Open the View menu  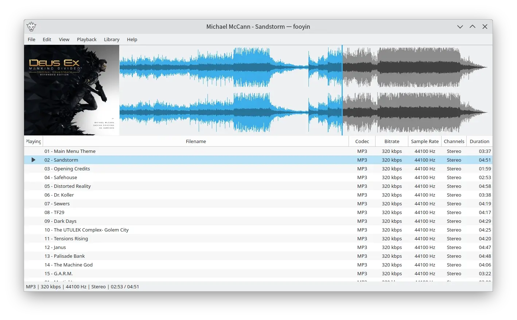(x=64, y=39)
